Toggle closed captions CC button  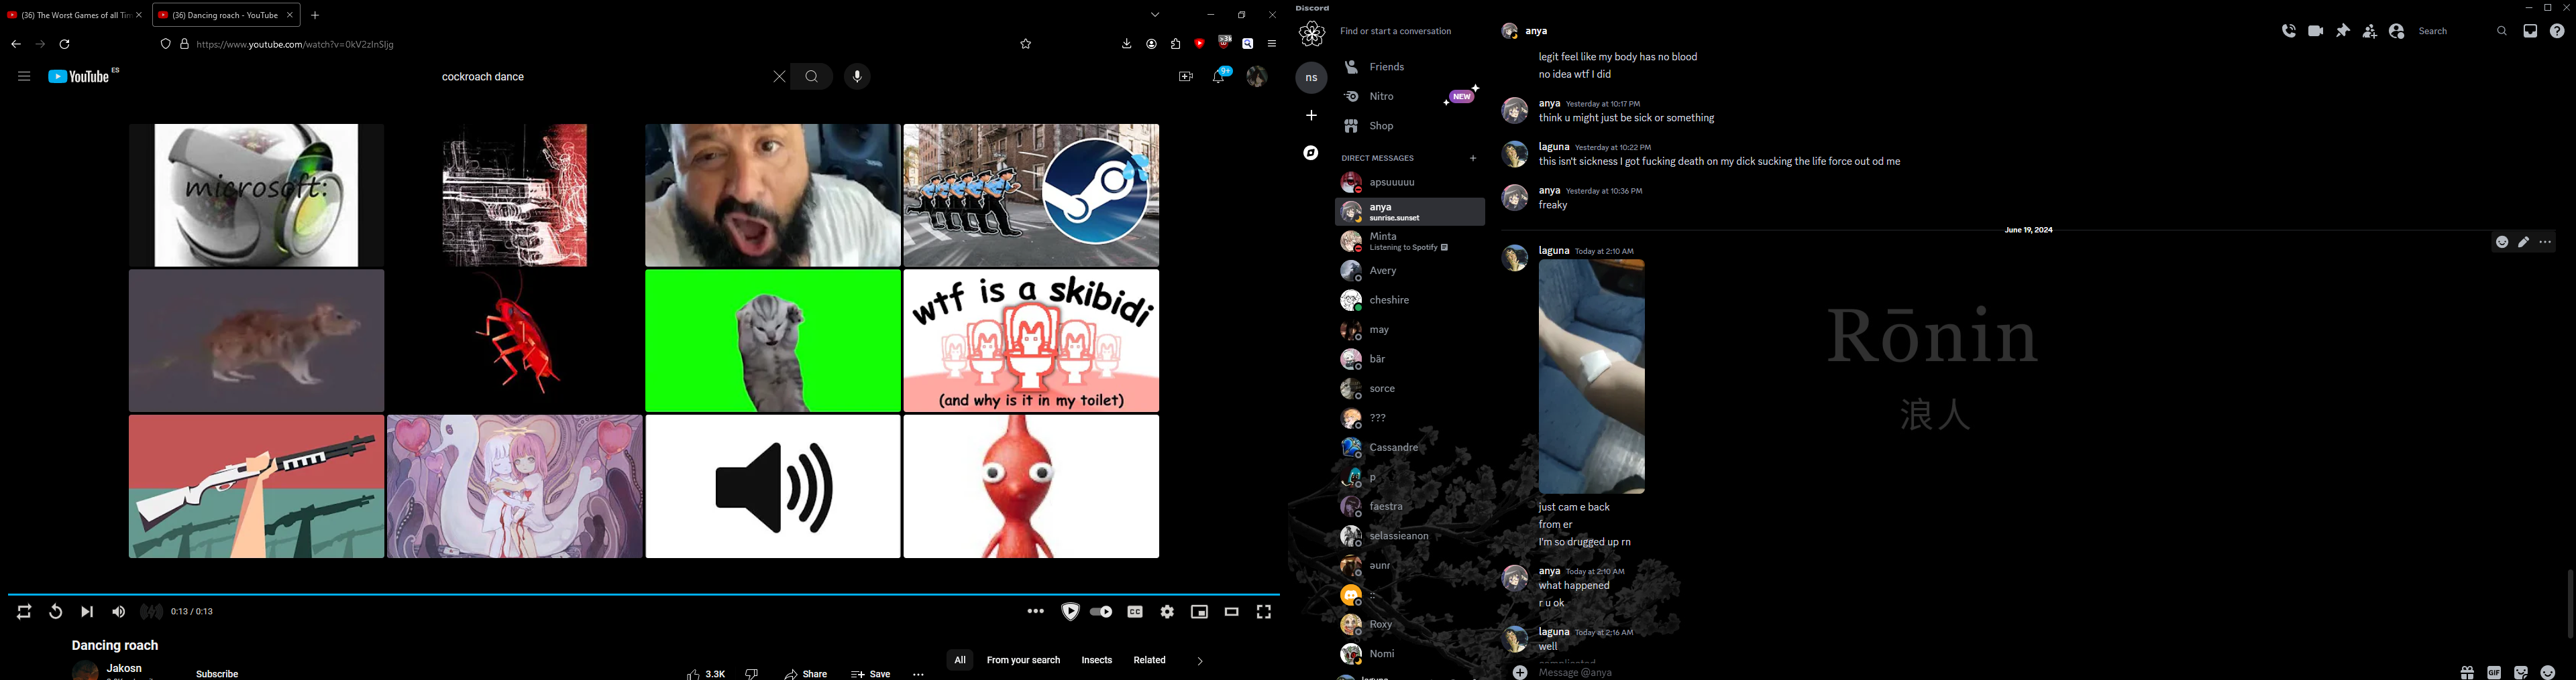(1135, 612)
